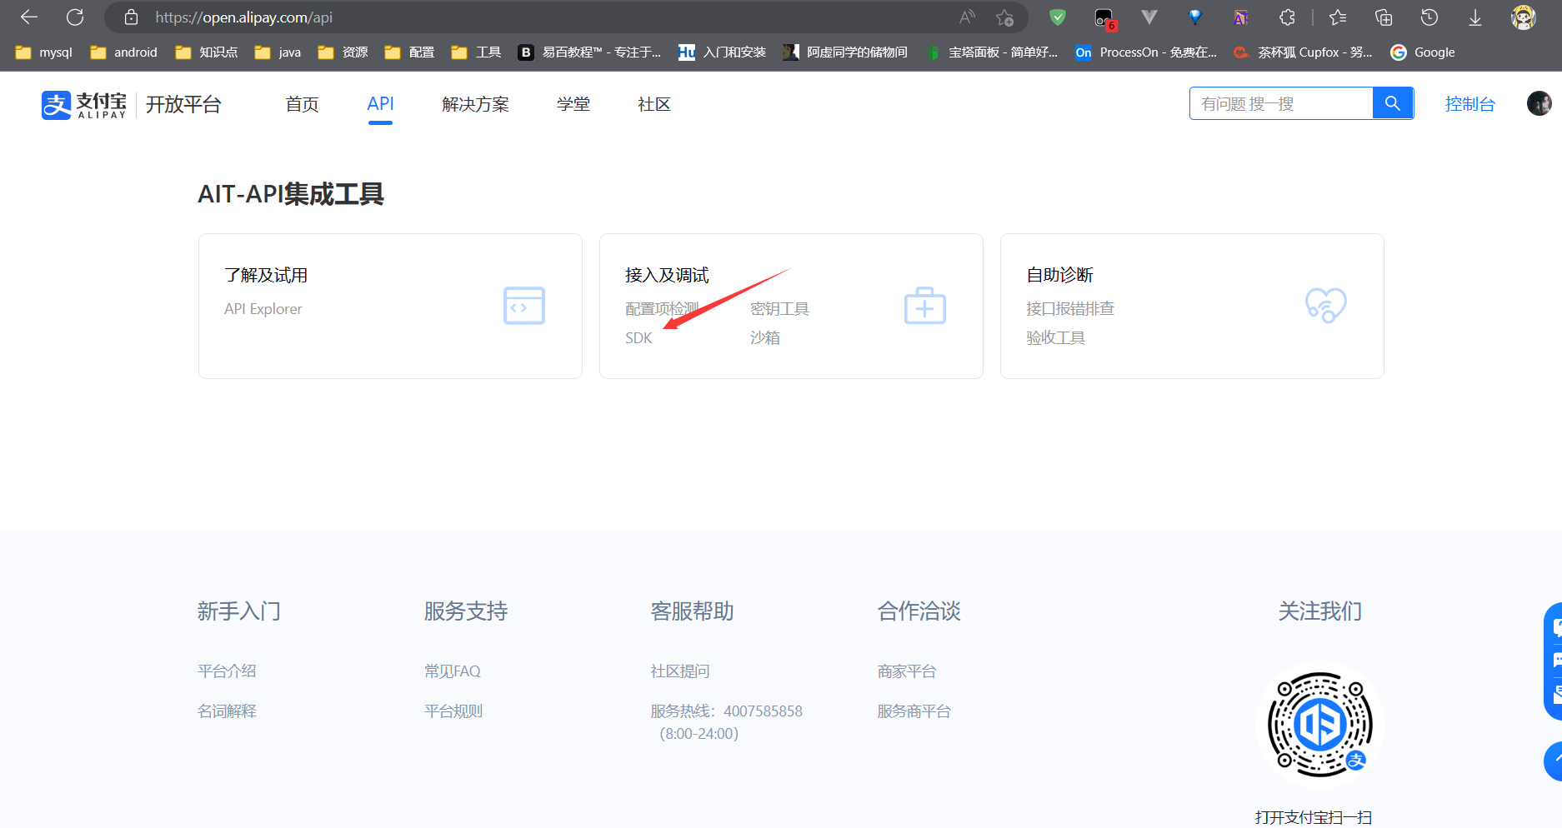Click the 有问题 搜一搜 search field

tap(1281, 103)
